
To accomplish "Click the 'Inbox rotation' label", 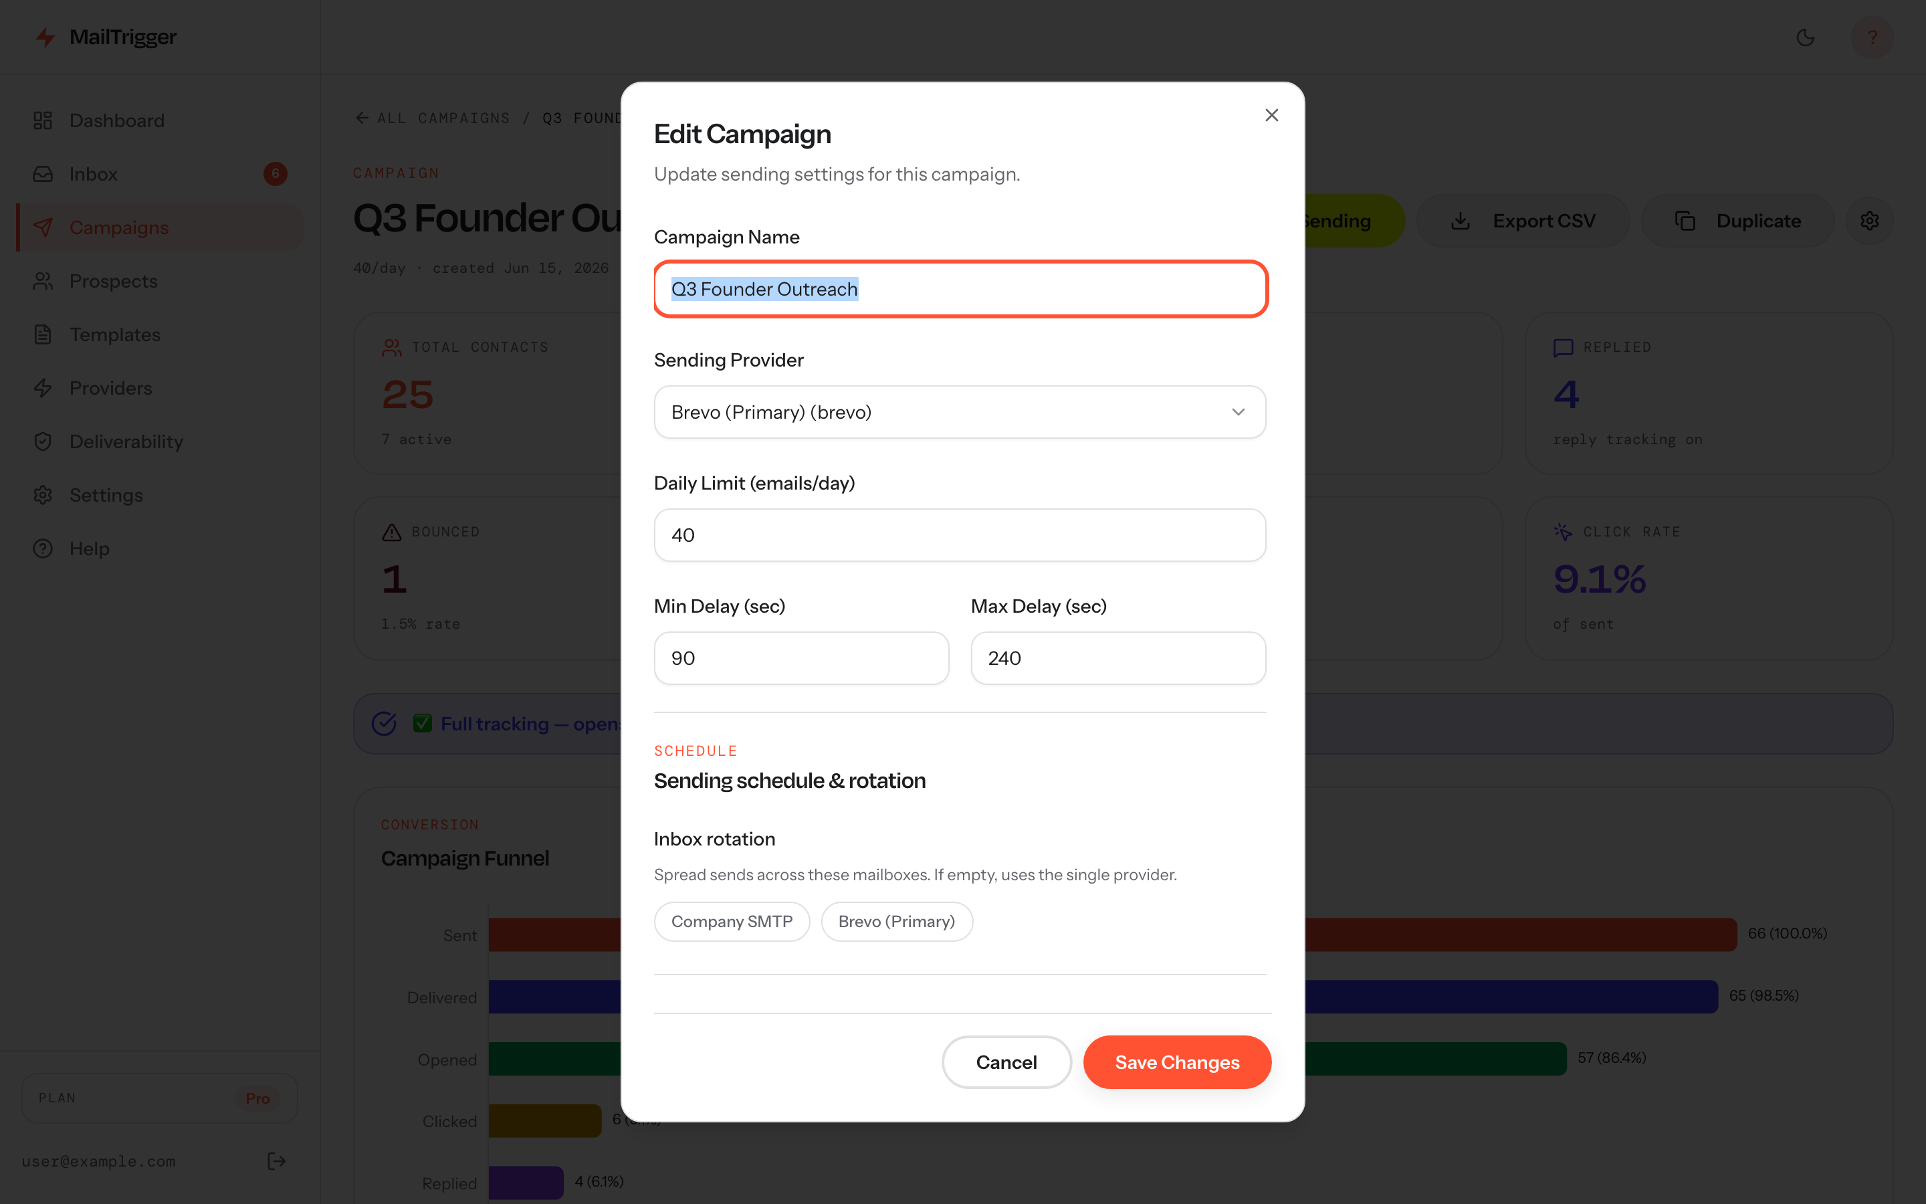I will click(714, 839).
